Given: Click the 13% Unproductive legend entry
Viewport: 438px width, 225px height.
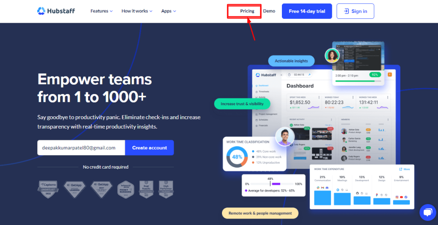Looking at the screenshot, I should pos(266,163).
